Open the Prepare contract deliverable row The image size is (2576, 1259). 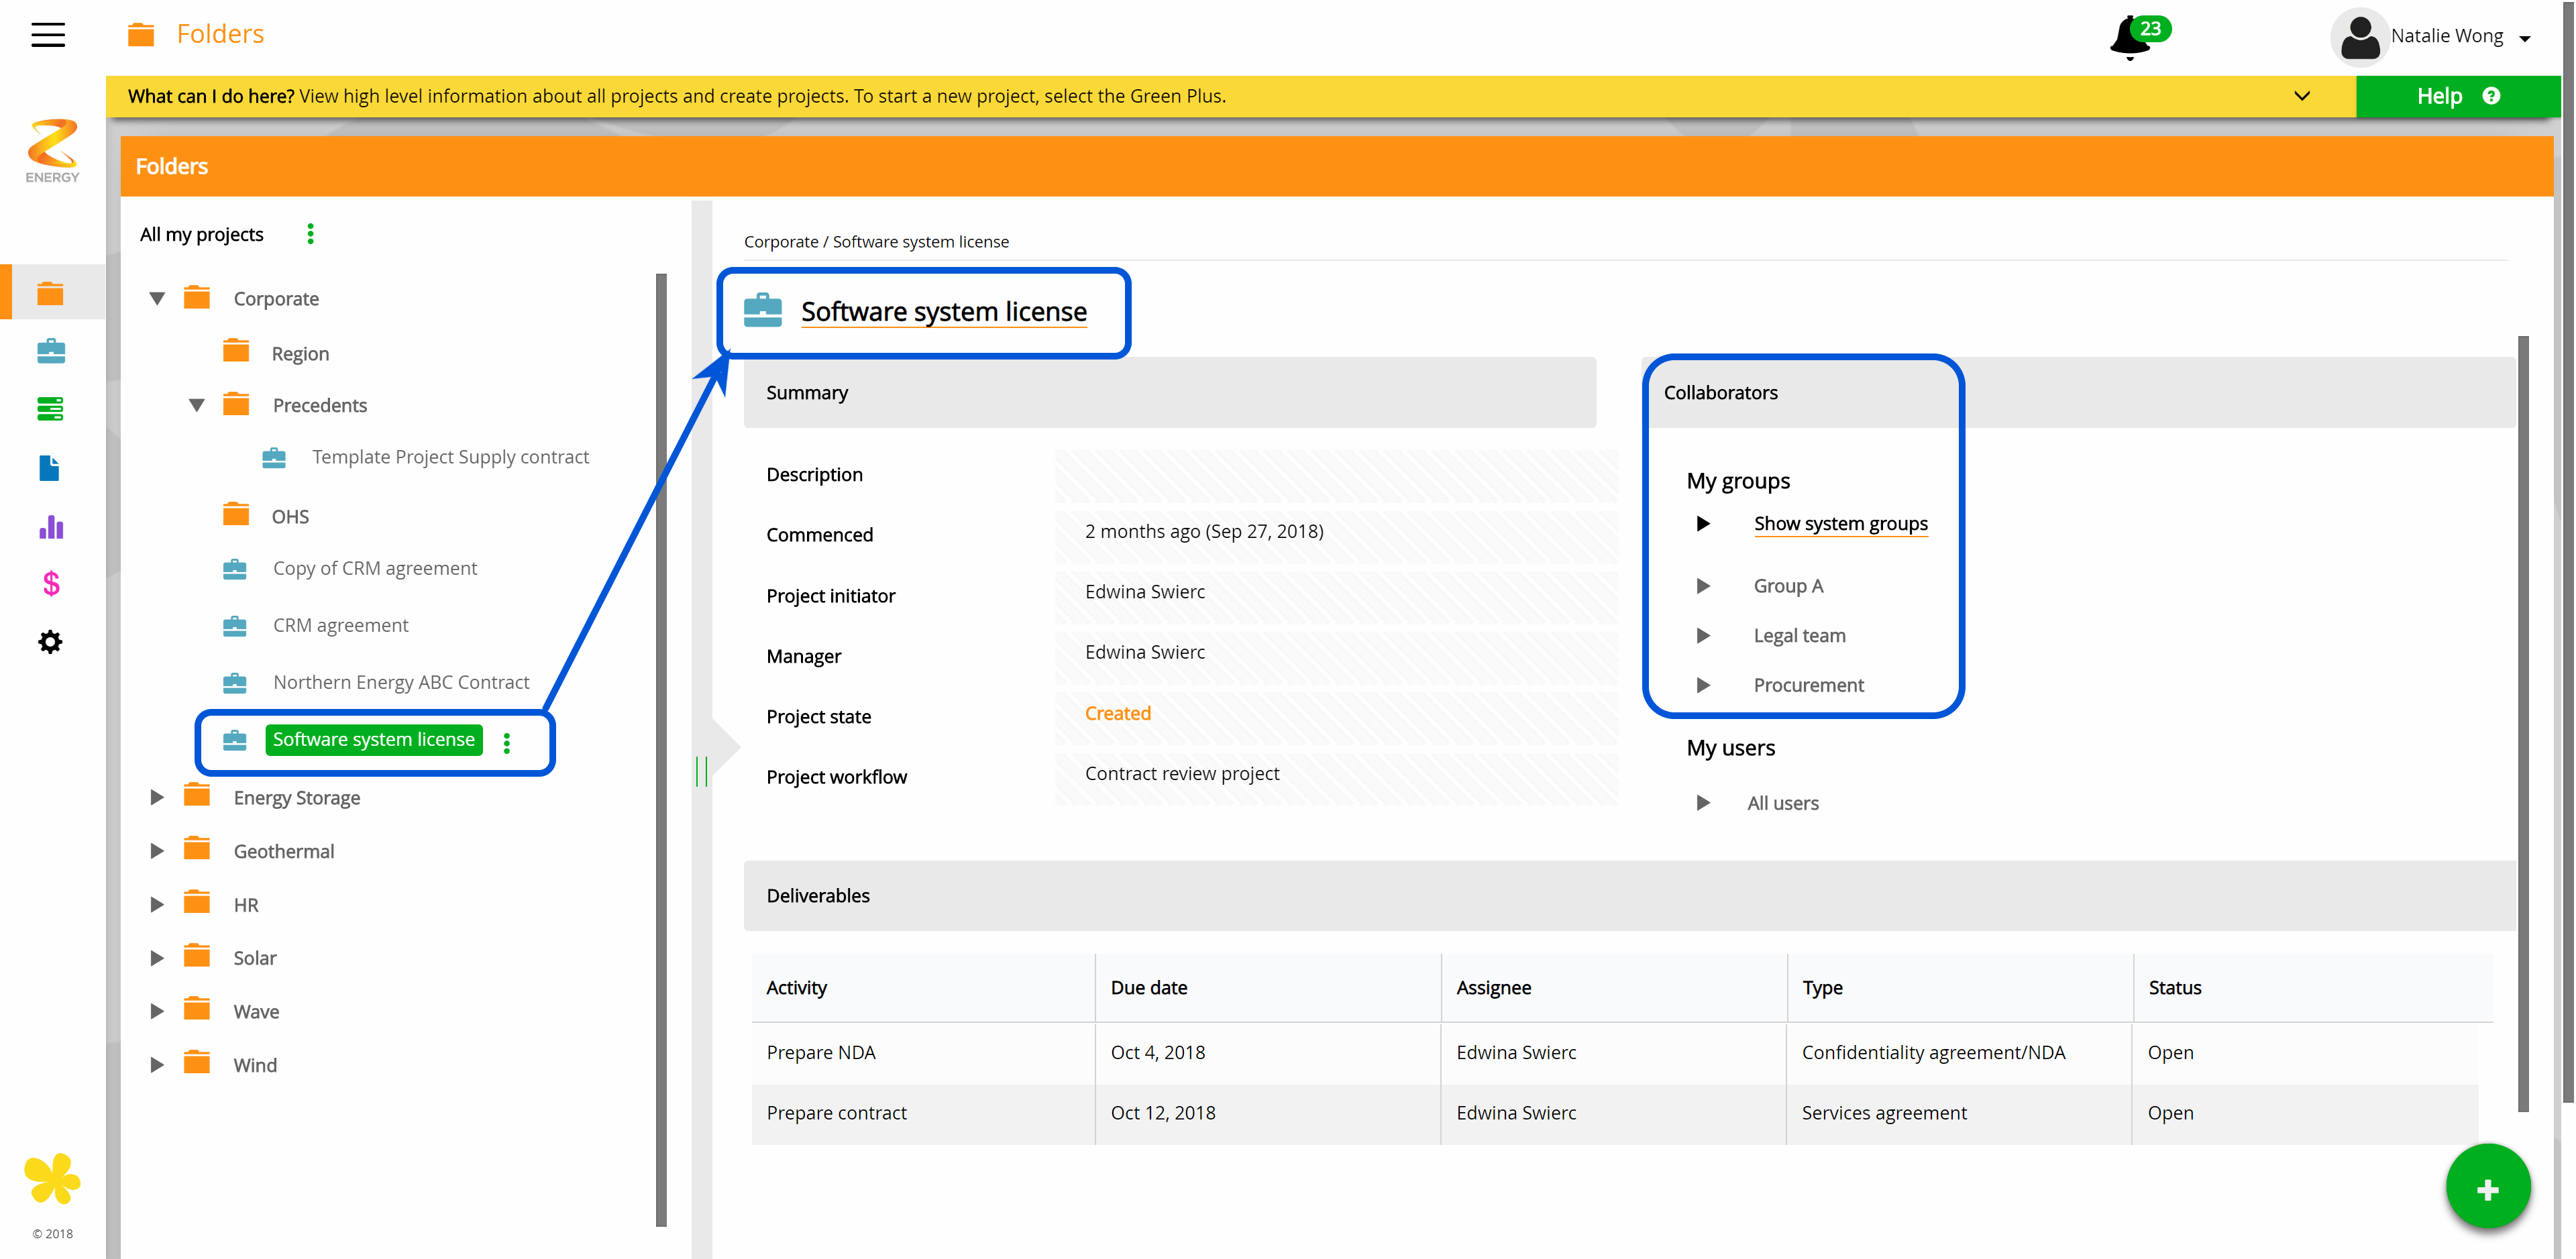tap(1614, 1114)
